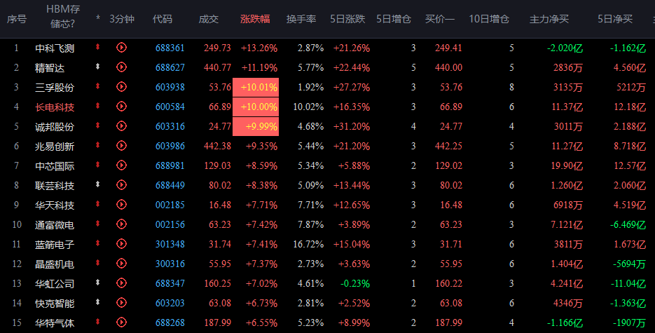Open 3-minute chart icon for 华特气体
Image resolution: width=655 pixels, height=333 pixels.
click(121, 322)
